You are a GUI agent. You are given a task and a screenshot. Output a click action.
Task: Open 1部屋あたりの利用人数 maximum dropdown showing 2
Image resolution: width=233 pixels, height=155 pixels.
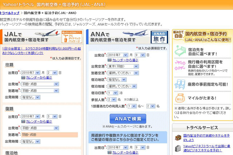[151, 106]
